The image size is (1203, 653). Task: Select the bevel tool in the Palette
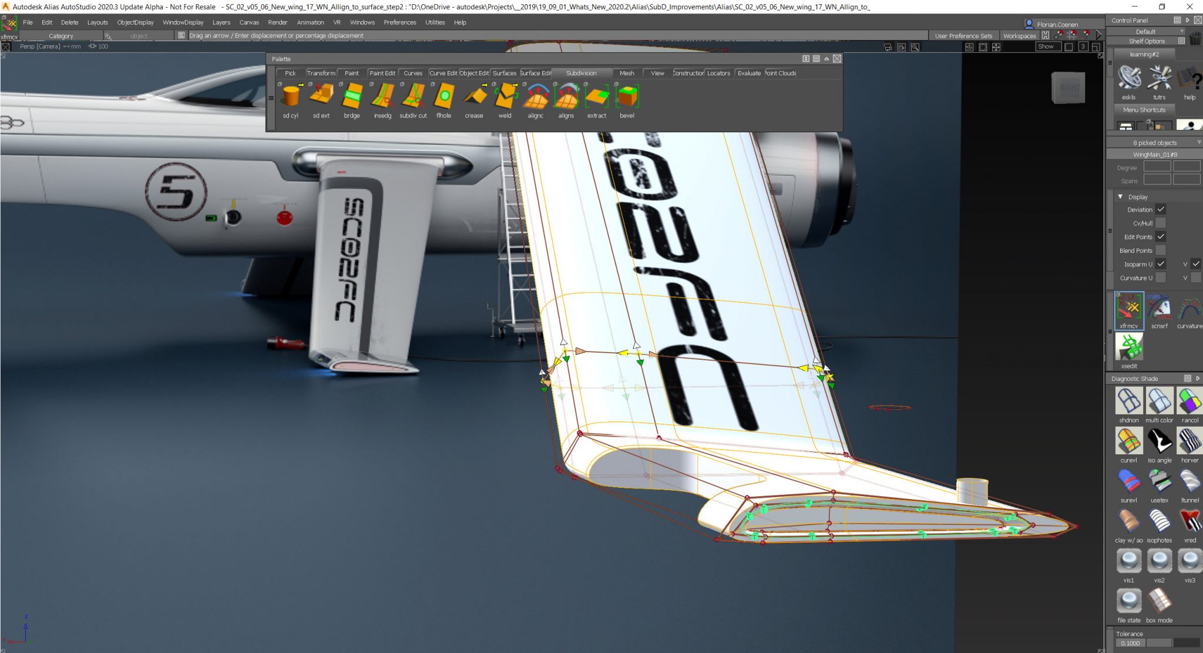tap(626, 97)
